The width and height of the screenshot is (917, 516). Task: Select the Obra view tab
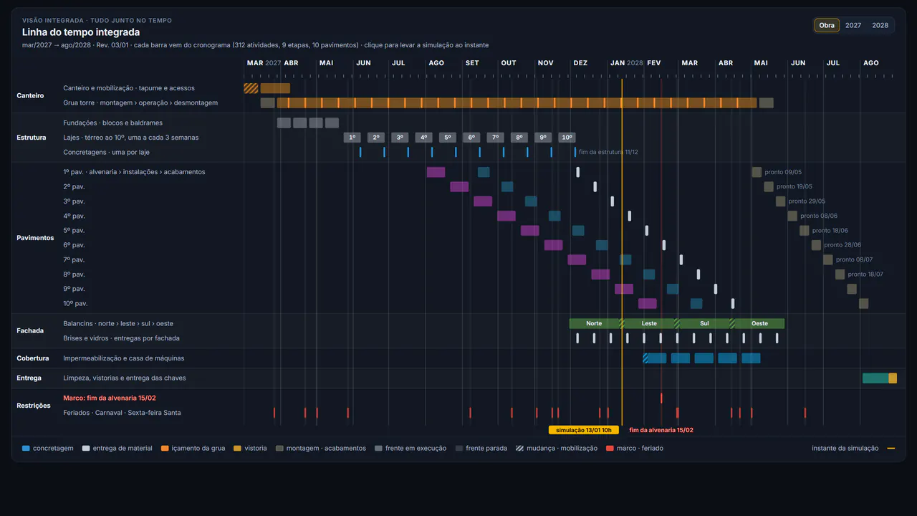pyautogui.click(x=827, y=25)
